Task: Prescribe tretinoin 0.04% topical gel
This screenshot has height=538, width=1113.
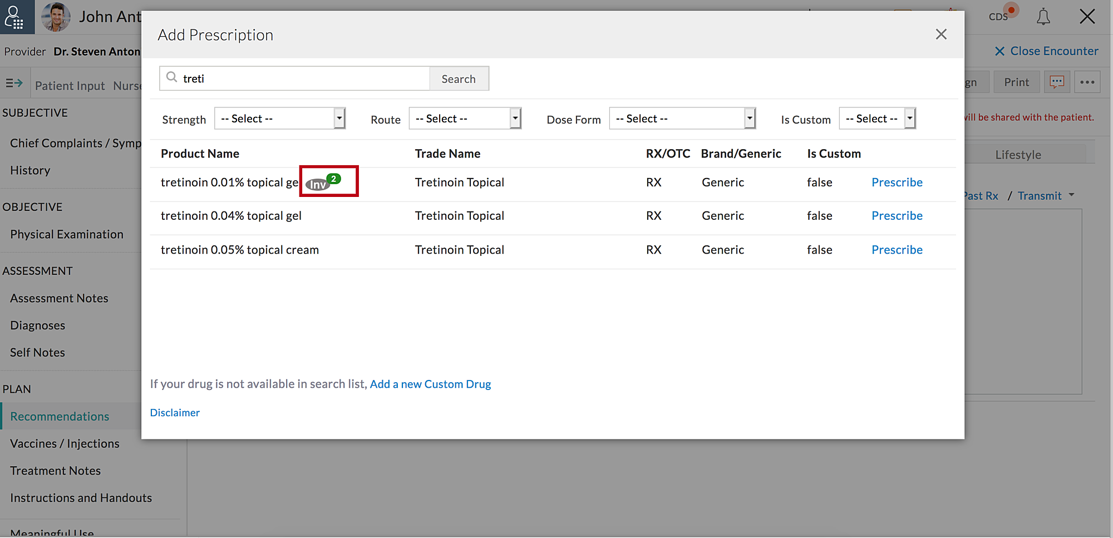Action: 897,216
